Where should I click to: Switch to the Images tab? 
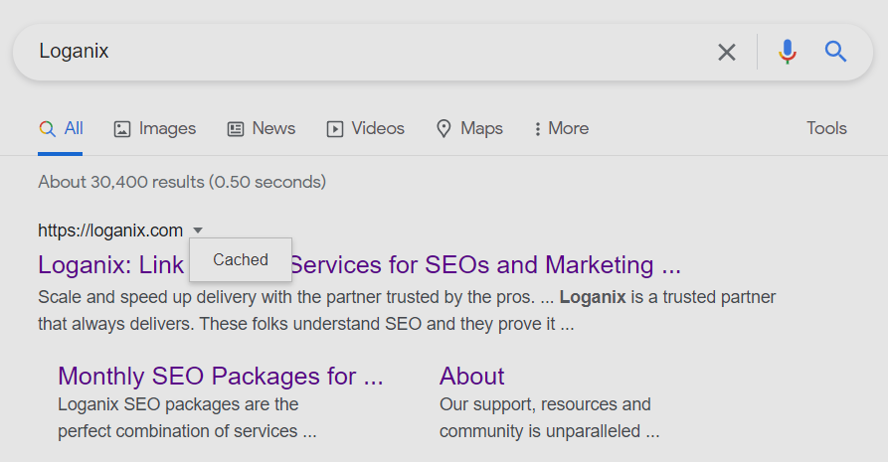[155, 129]
